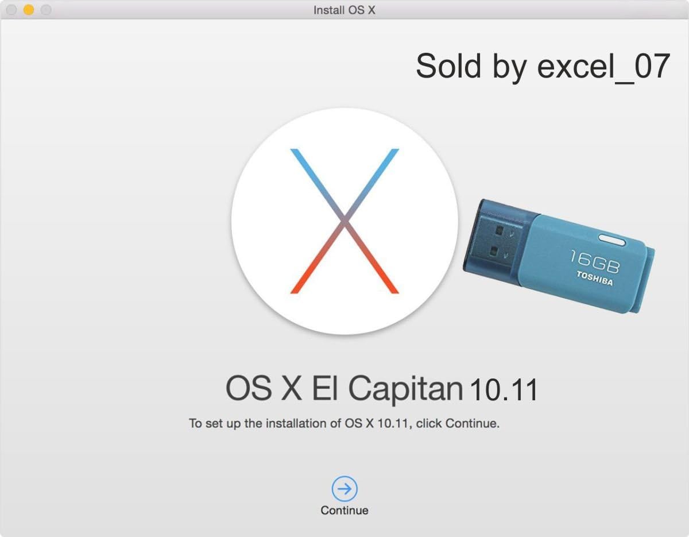
Task: Select the blue Toshiba USB flash drive image
Action: [x=559, y=256]
